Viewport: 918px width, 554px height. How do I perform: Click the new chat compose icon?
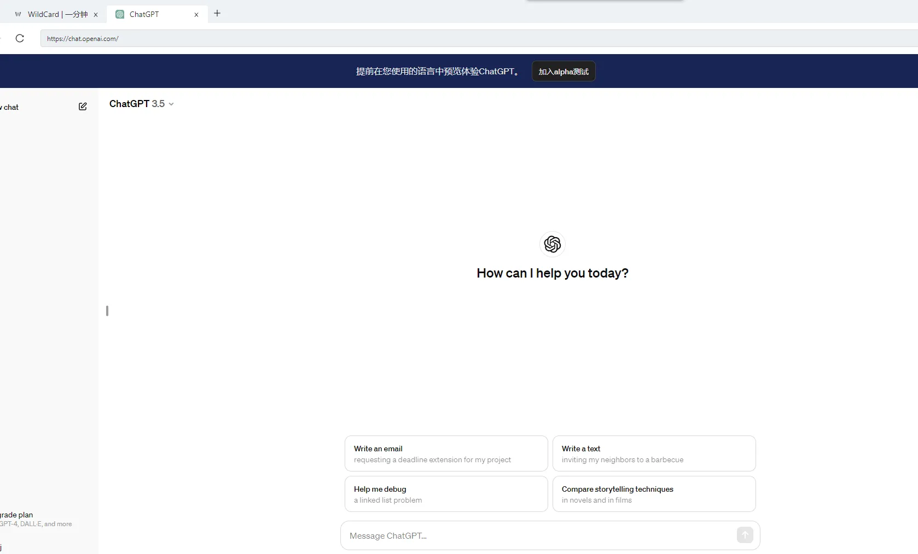(x=83, y=107)
